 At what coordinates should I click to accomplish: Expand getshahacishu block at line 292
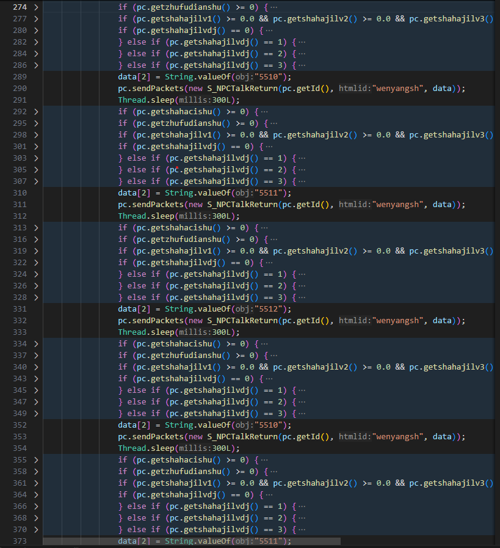pyautogui.click(x=36, y=112)
